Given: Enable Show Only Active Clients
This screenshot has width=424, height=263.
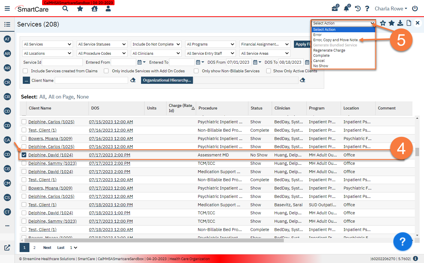Looking at the screenshot, I should click(x=269, y=71).
